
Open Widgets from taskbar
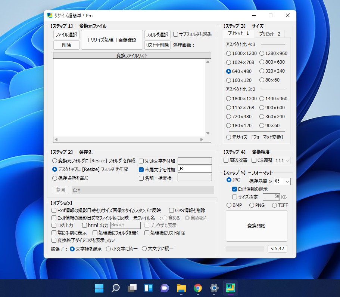tap(149, 288)
